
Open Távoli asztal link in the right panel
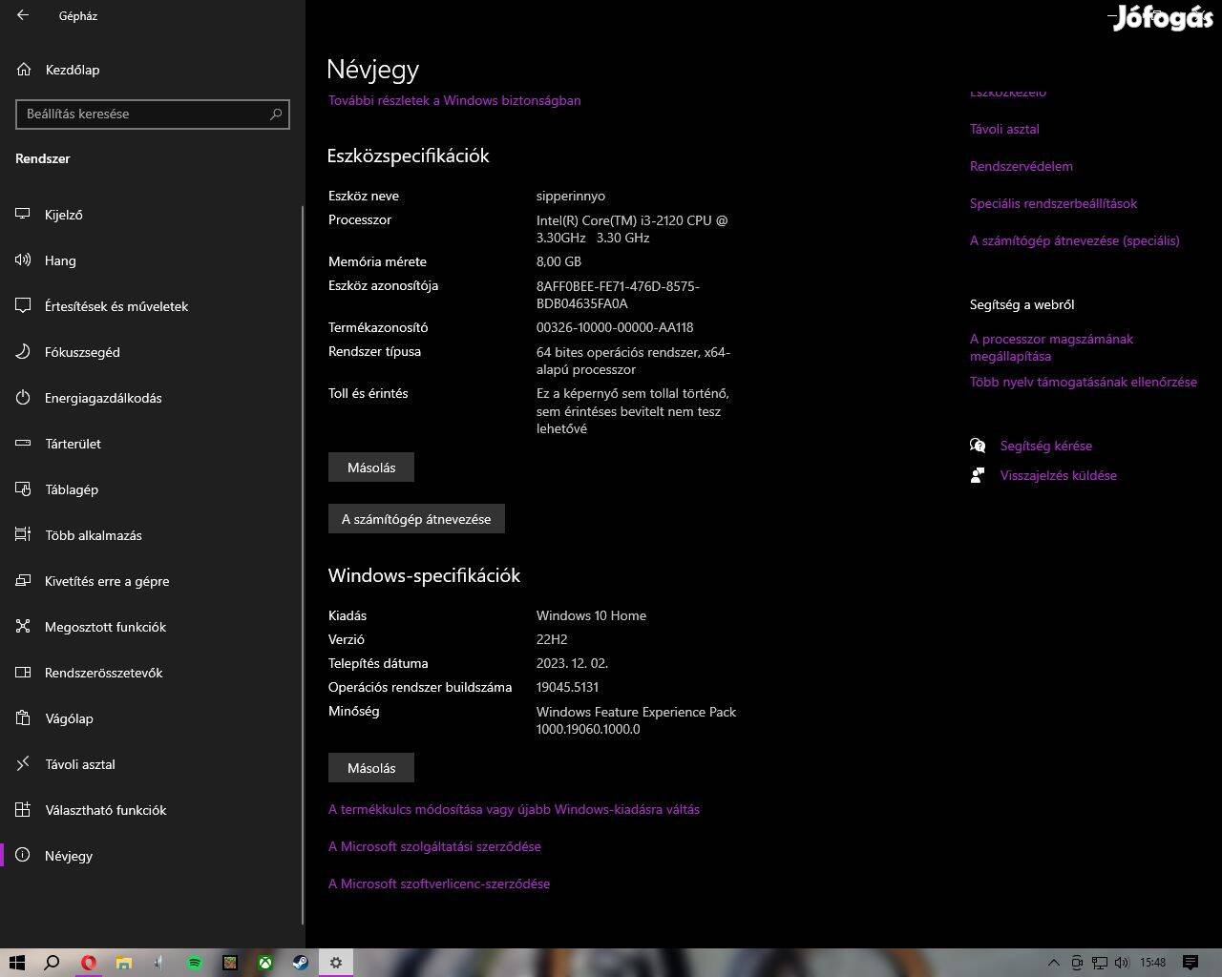coord(1004,129)
